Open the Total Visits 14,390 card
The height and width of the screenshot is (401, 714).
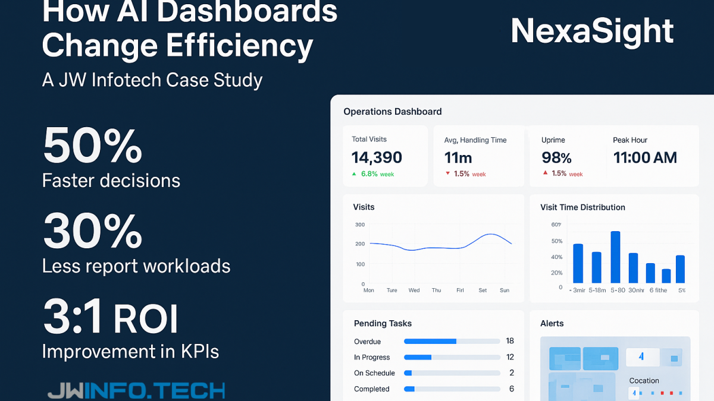pyautogui.click(x=385, y=156)
